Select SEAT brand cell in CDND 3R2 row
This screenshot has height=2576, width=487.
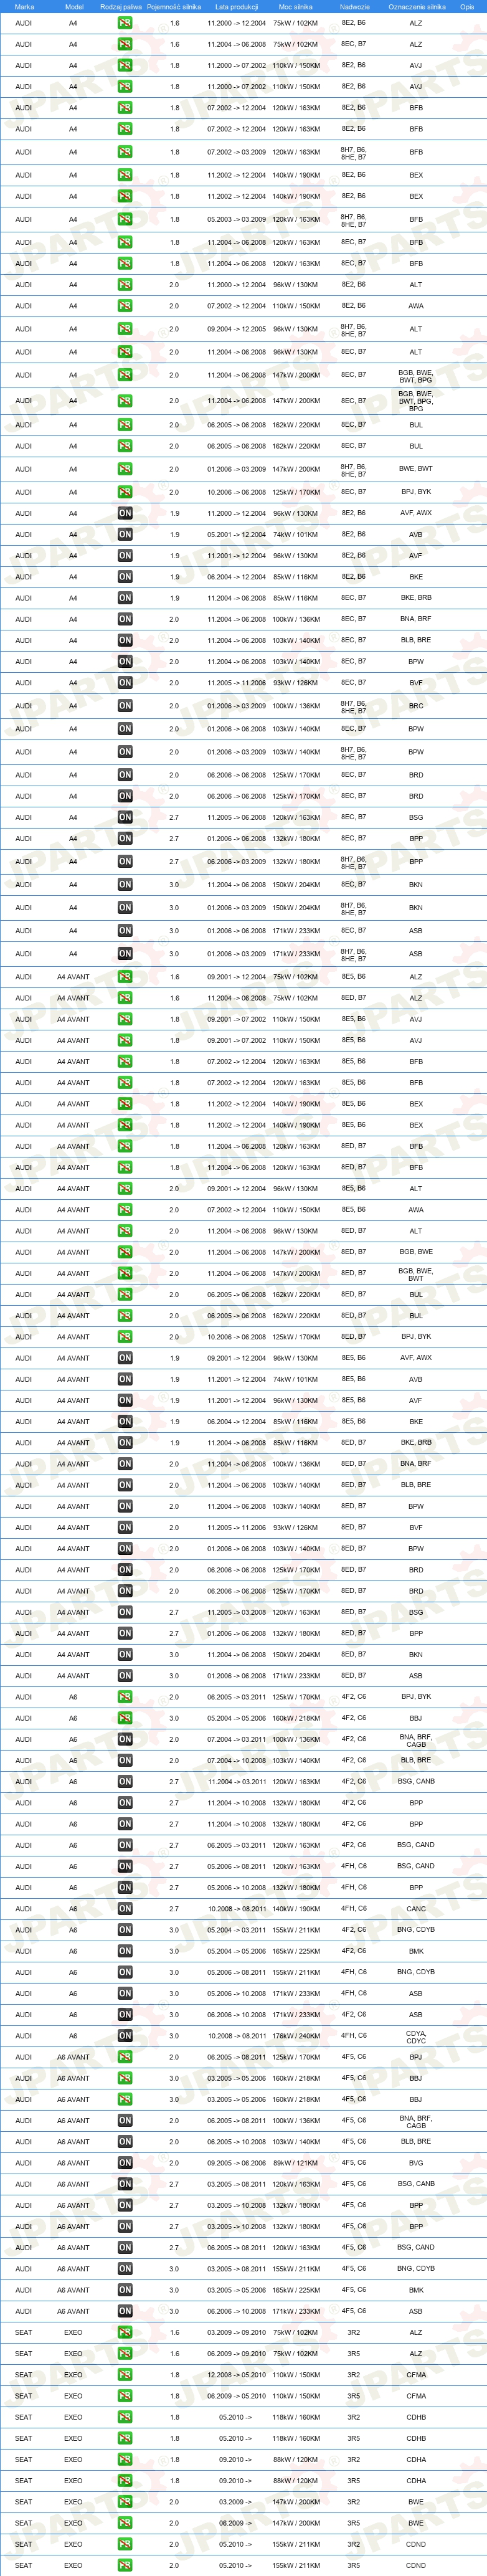click(x=24, y=2544)
